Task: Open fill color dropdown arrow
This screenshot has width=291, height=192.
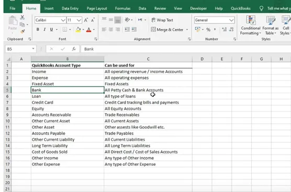Action: point(83,29)
